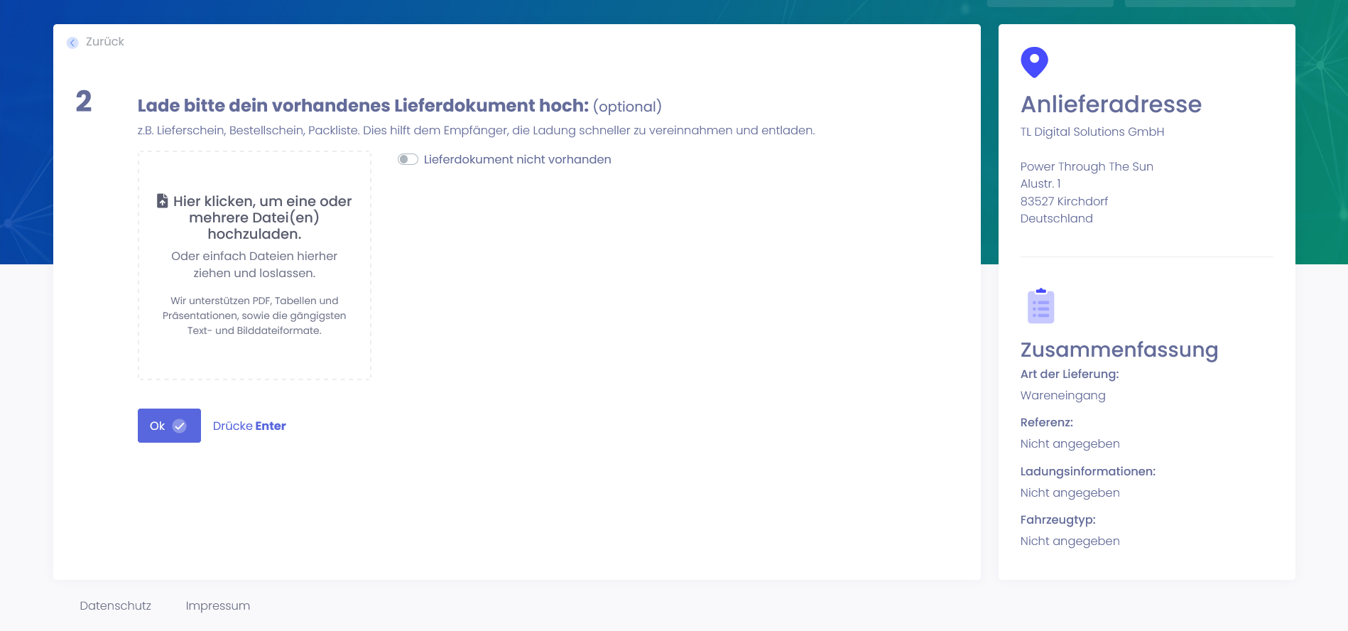This screenshot has height=631, width=1348.
Task: Click the blue location pin icon
Action: pos(1034,63)
